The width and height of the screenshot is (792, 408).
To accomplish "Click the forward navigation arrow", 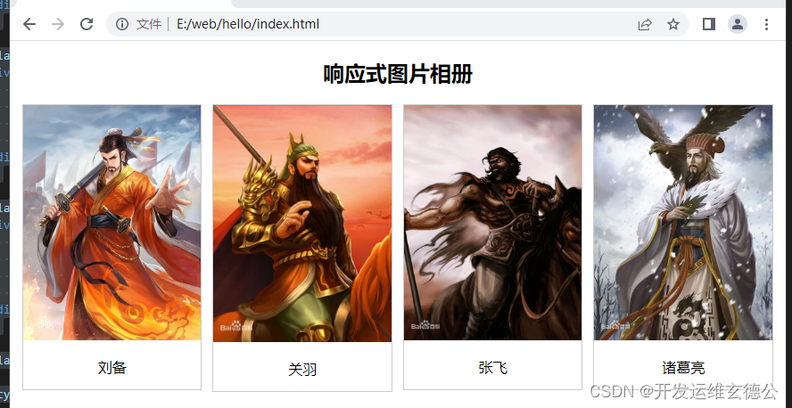I will click(58, 24).
